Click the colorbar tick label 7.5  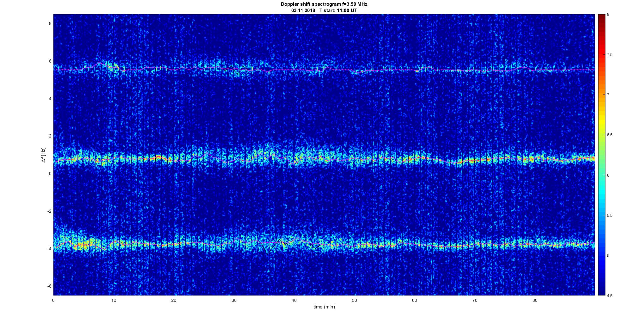610,55
